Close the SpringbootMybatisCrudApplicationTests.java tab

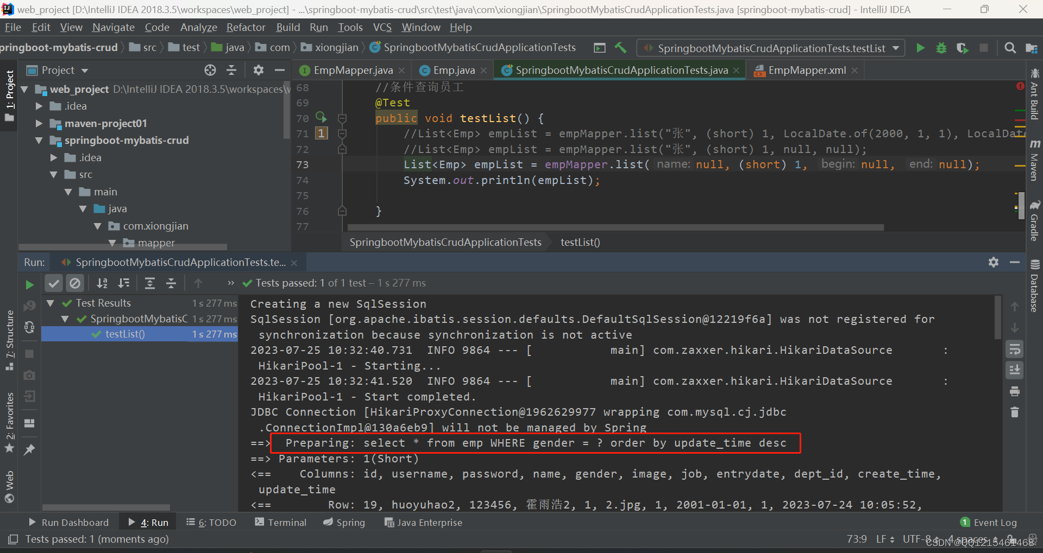coord(737,71)
